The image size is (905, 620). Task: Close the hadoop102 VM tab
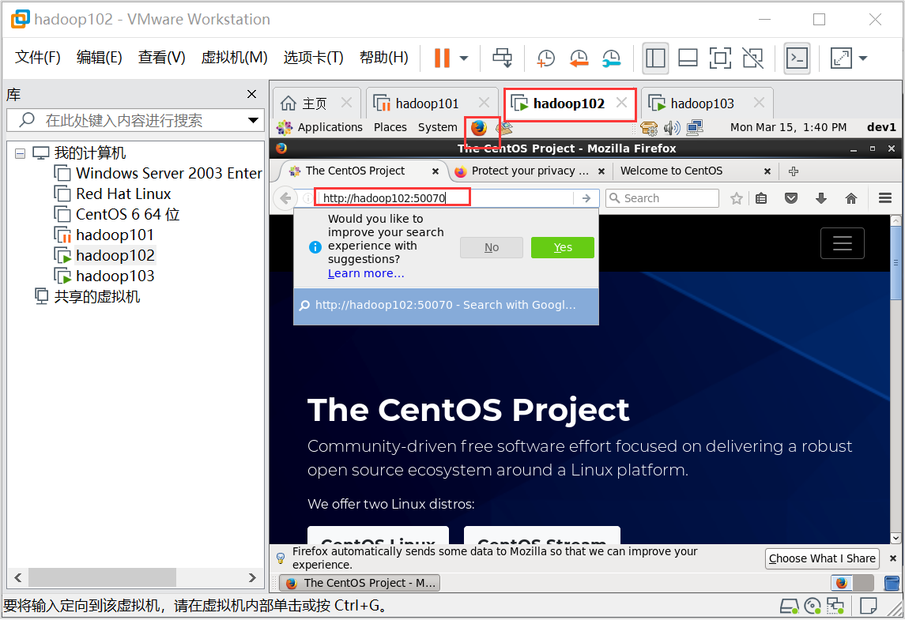point(621,103)
